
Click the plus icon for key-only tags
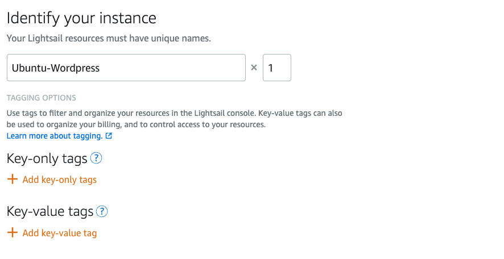pyautogui.click(x=12, y=179)
